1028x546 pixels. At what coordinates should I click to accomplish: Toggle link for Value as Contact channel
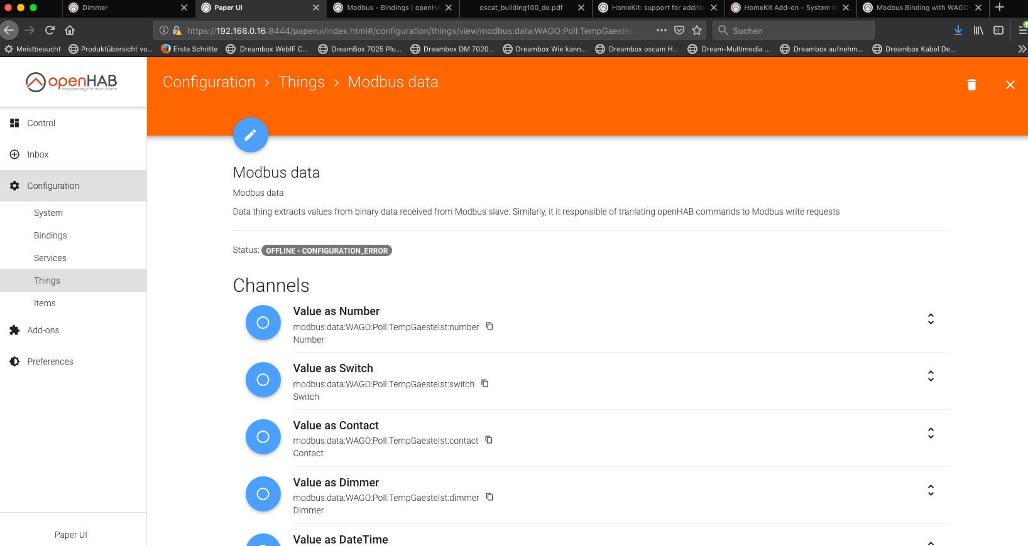point(263,437)
